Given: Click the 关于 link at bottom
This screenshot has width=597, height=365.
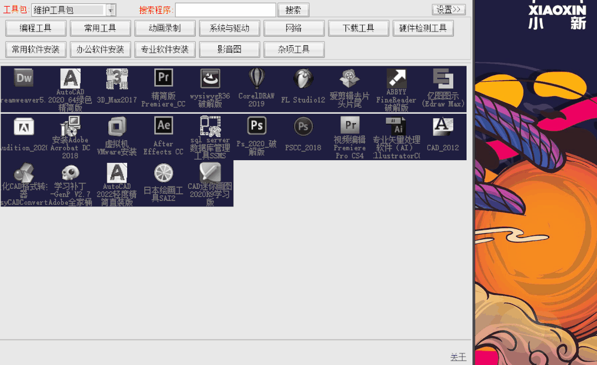Looking at the screenshot, I should pyautogui.click(x=458, y=357).
